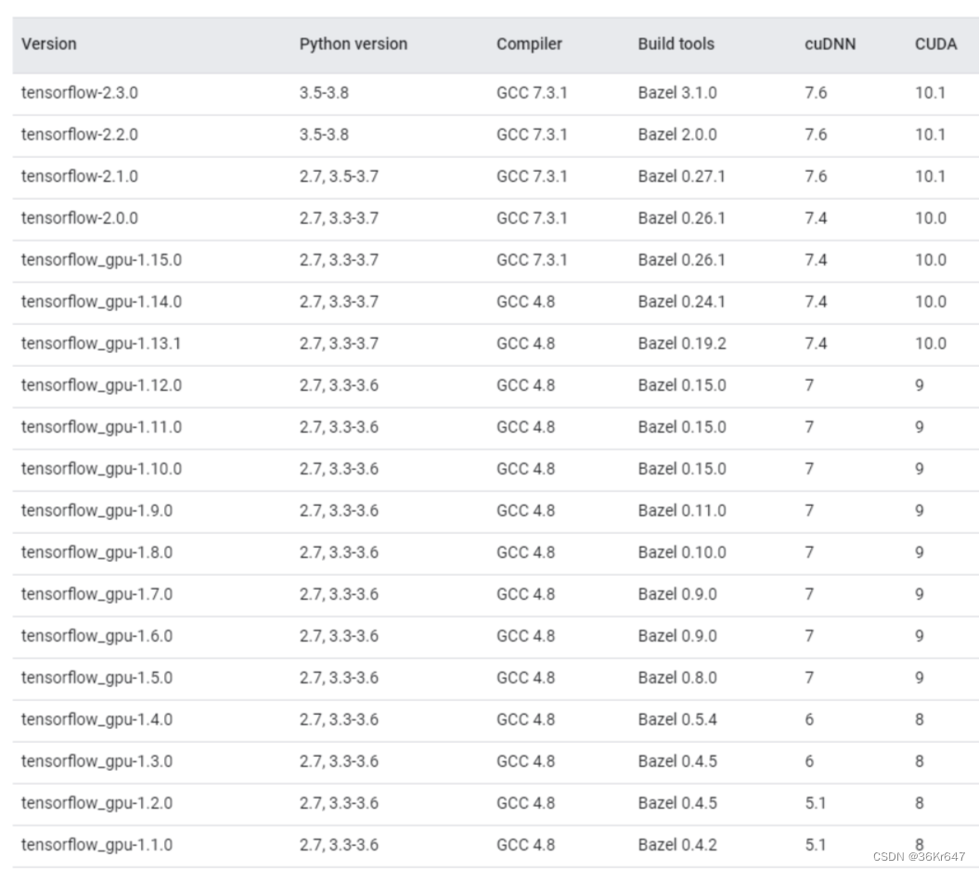
Task: Click Bazel 0.15.0 in tensorflow_gpu-1.11.0 row
Action: 682,428
